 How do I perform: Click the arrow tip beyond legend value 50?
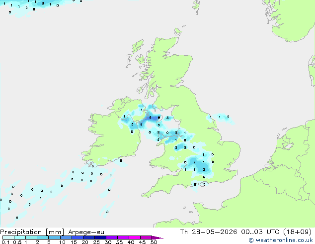[x=157, y=238]
